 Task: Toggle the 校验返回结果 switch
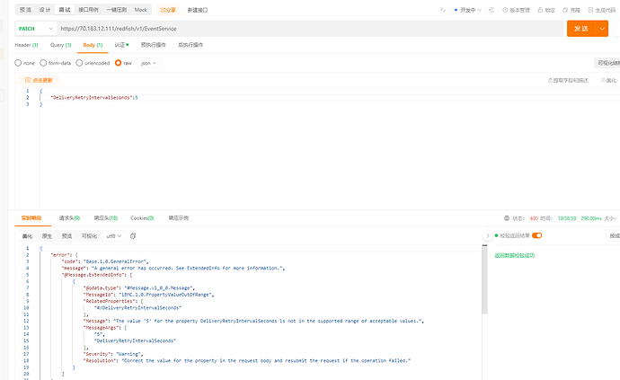pos(537,235)
